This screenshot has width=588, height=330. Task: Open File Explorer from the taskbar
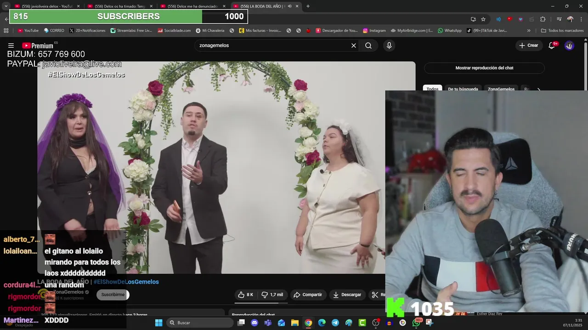click(x=295, y=323)
